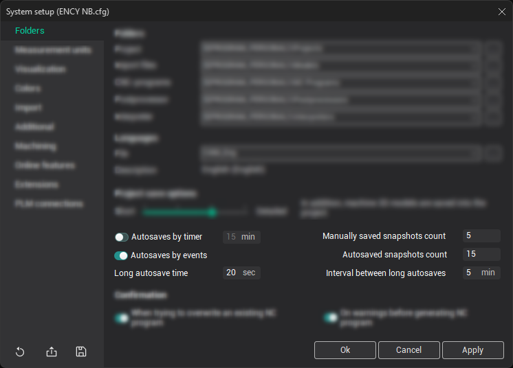This screenshot has height=368, width=513.
Task: Expand the Postprocessors folder path dropdown
Action: pos(476,100)
